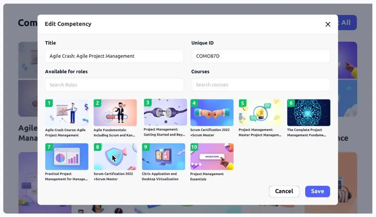376x217 pixels.
Task: Click 'Practical Project Management for Manage...' caption
Action: [x=66, y=176]
